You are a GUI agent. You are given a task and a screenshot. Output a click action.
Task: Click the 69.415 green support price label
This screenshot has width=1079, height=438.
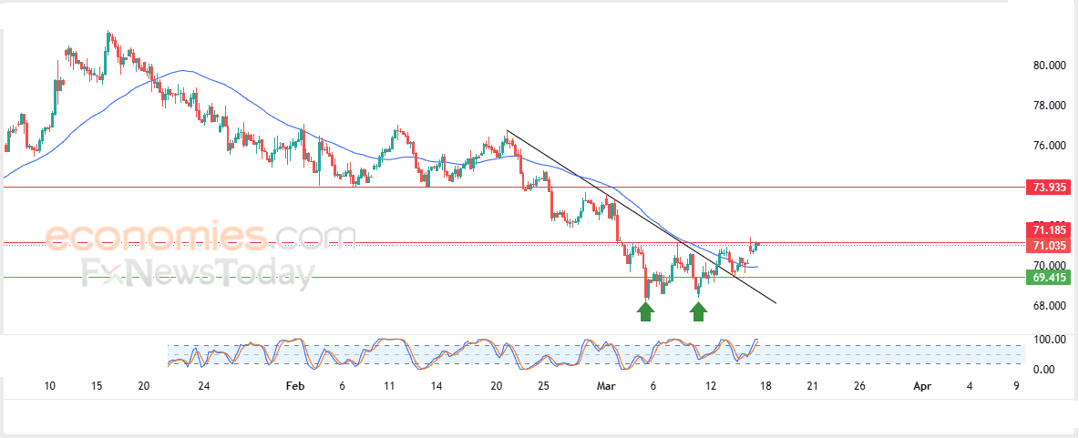pyautogui.click(x=1046, y=278)
